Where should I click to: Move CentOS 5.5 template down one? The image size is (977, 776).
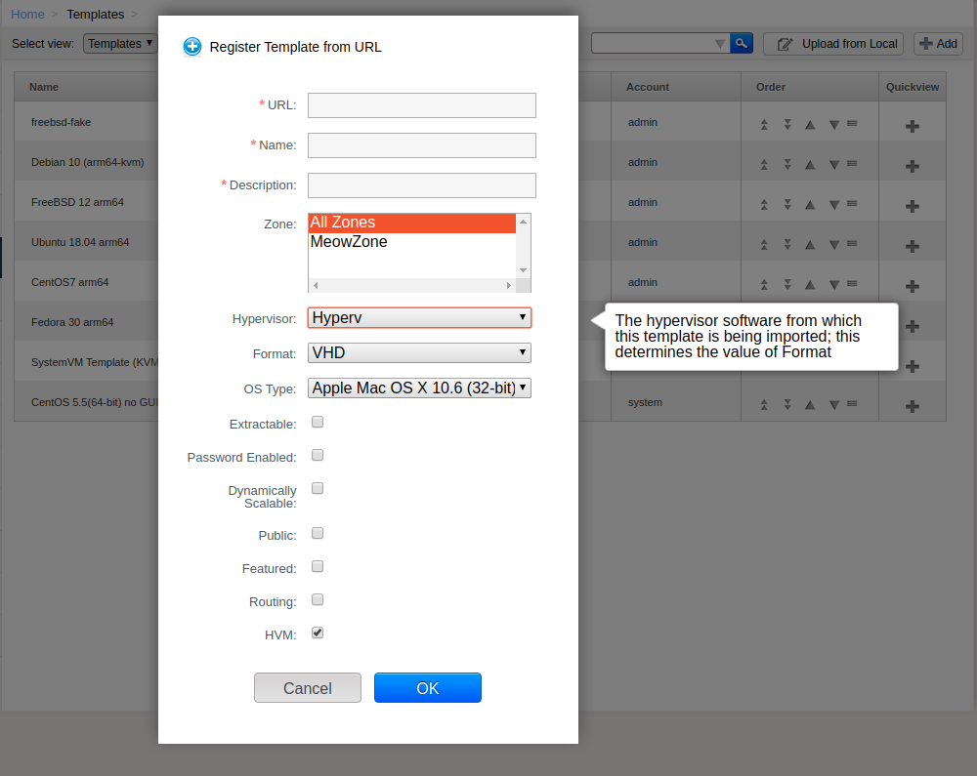[834, 404]
